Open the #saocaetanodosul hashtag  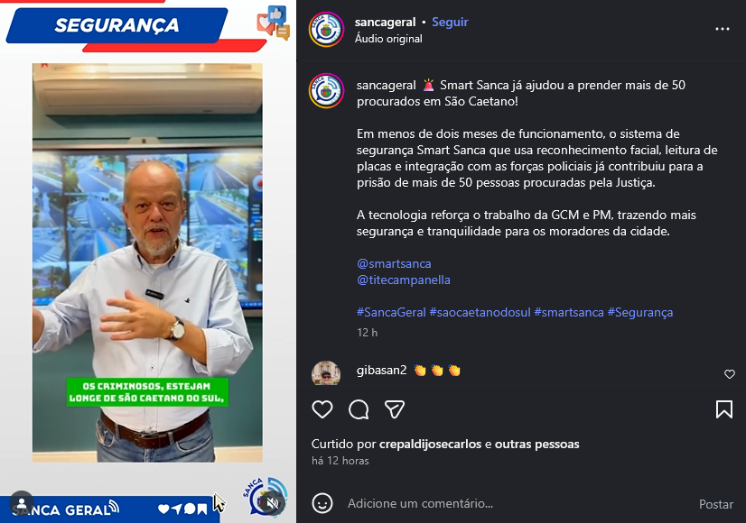point(480,312)
